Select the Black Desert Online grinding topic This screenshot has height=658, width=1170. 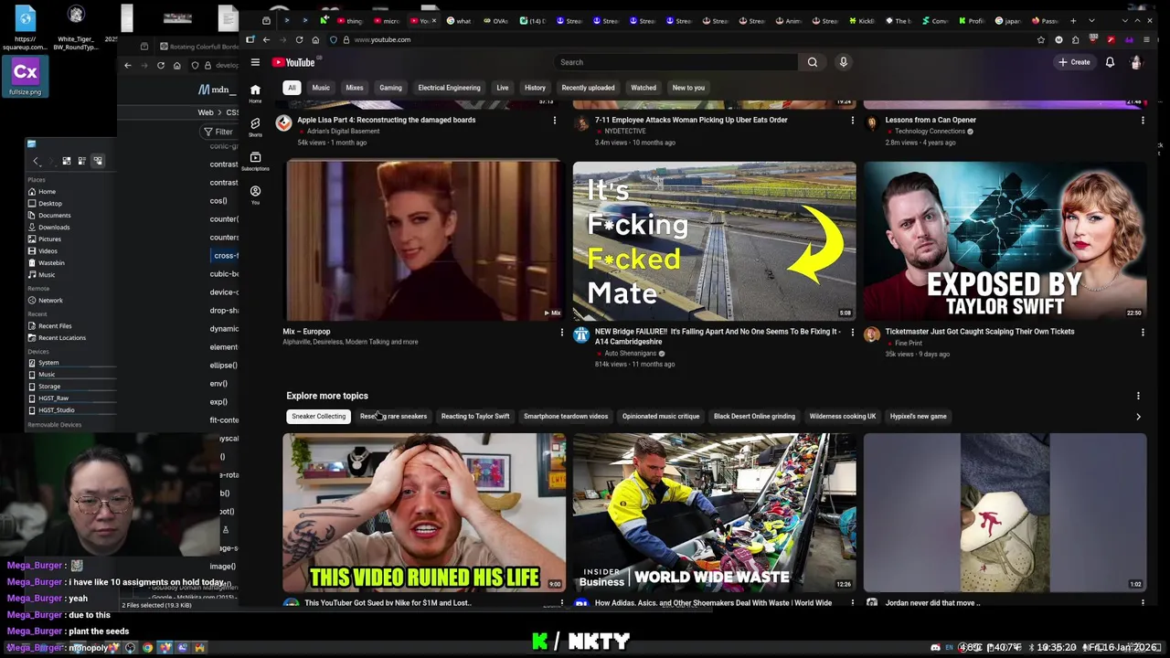click(x=754, y=417)
